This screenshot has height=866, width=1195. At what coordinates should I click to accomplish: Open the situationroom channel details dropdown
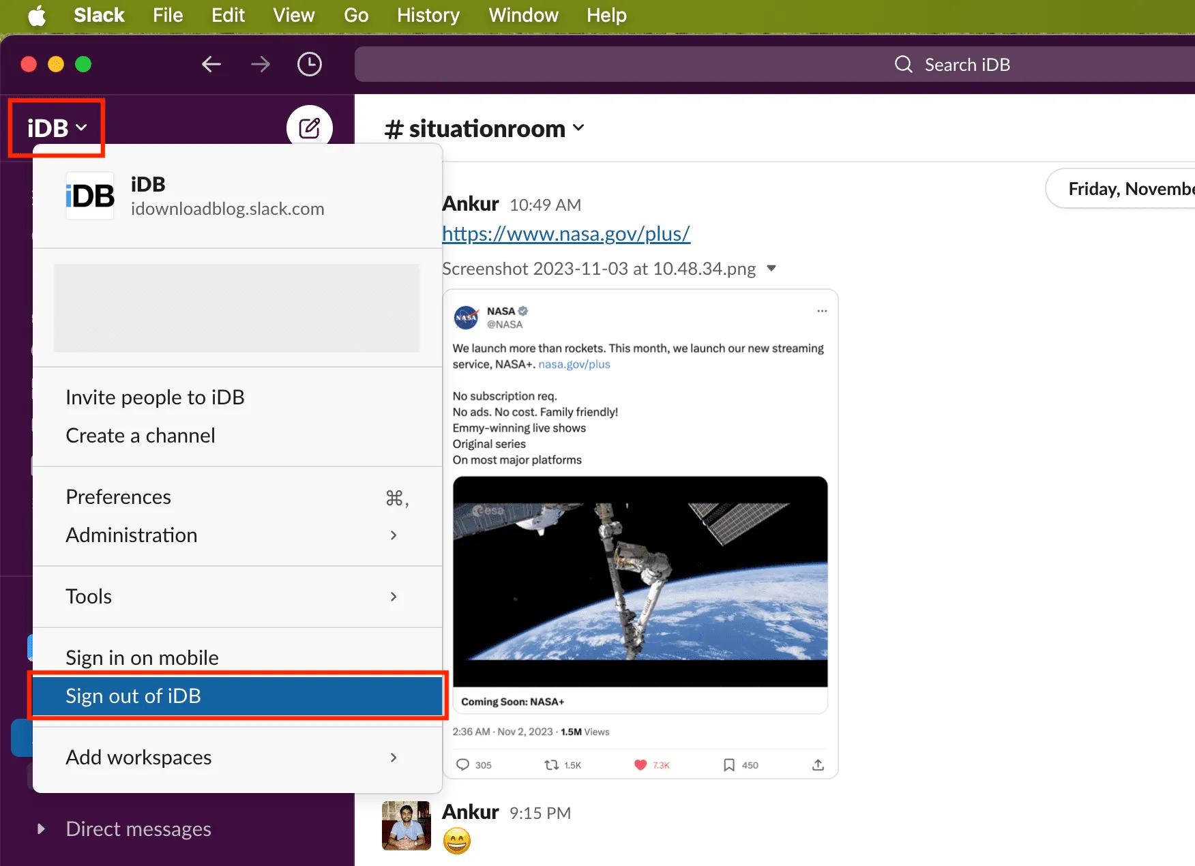[484, 128]
